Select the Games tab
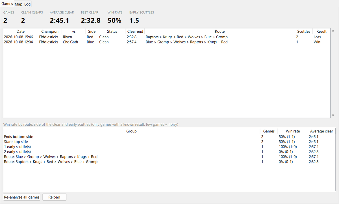 [x=7, y=4]
